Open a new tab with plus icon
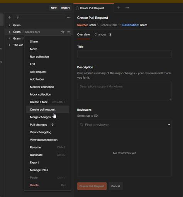Viewport: 183px width, 197px height. tap(119, 8)
